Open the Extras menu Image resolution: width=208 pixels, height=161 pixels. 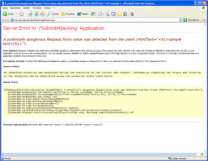click(47, 8)
